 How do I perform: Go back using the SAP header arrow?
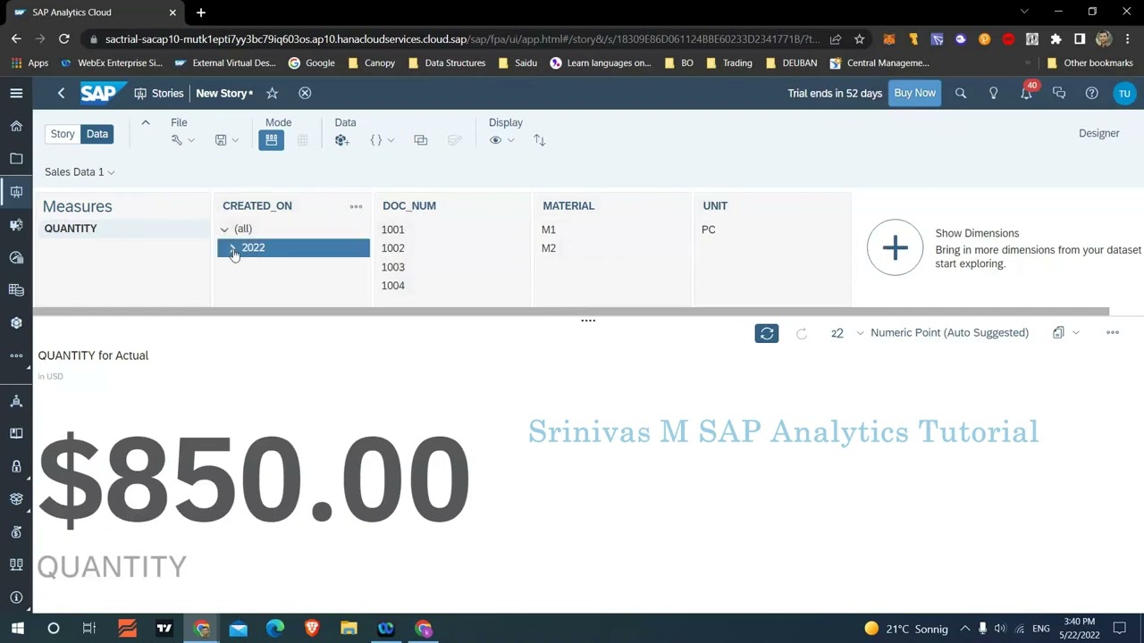(61, 93)
